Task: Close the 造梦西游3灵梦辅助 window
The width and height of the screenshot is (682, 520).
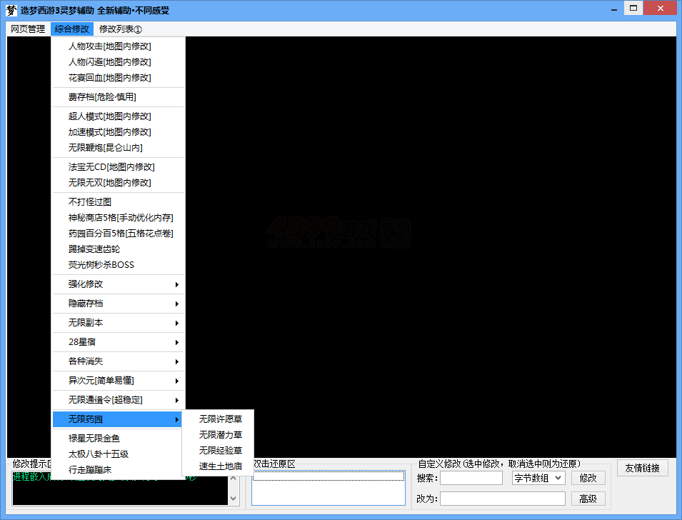Action: coord(661,8)
